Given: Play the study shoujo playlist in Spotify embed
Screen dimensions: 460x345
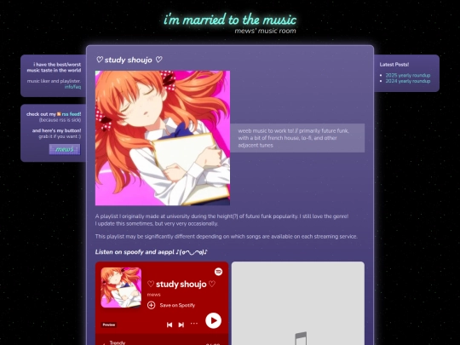Looking at the screenshot, I should 213,320.
